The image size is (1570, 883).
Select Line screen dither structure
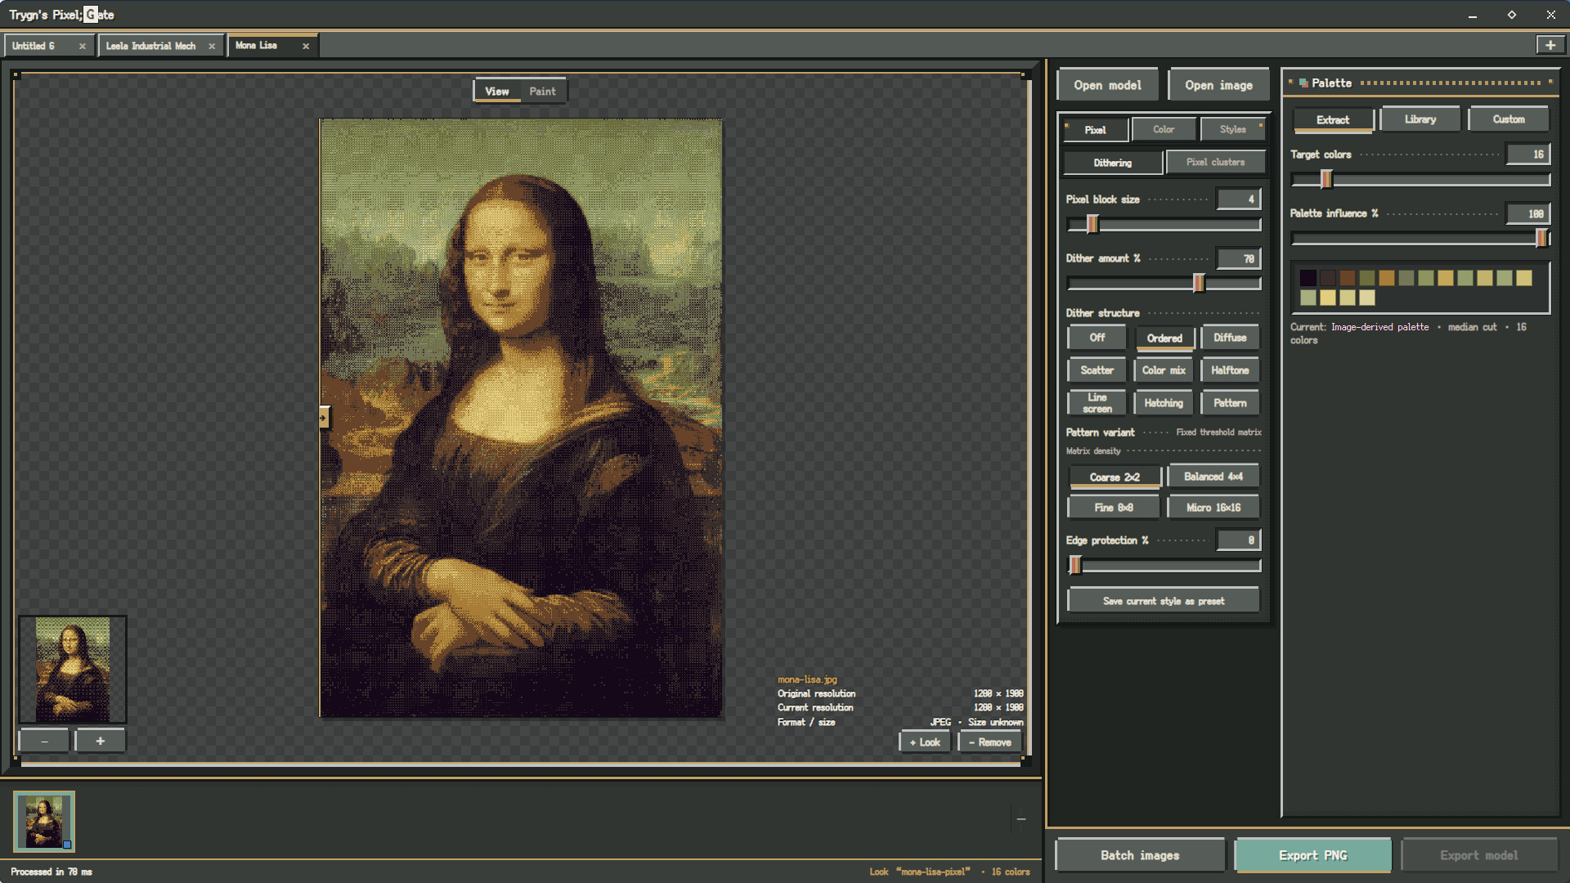tap(1097, 403)
